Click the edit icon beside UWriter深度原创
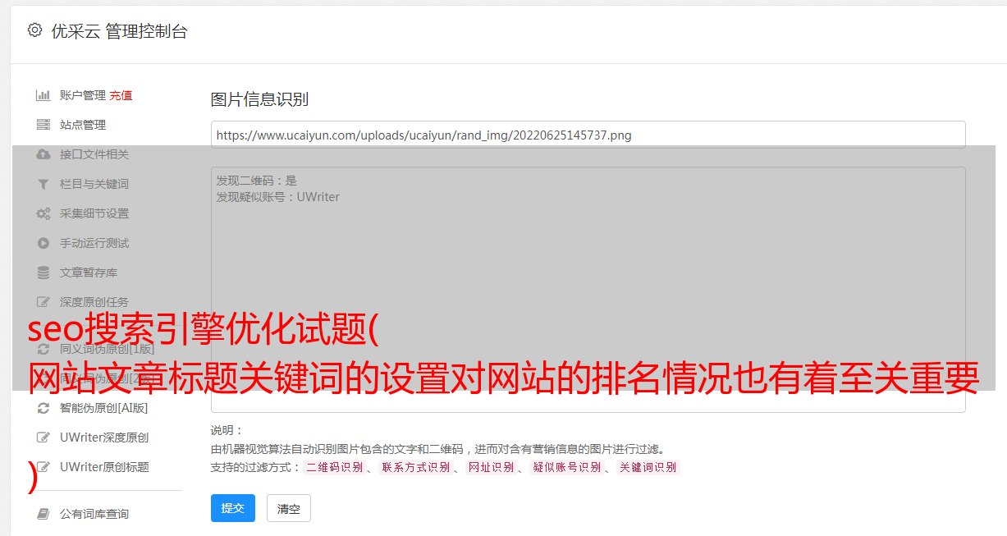Screen dimensions: 1007x536 (x=43, y=438)
